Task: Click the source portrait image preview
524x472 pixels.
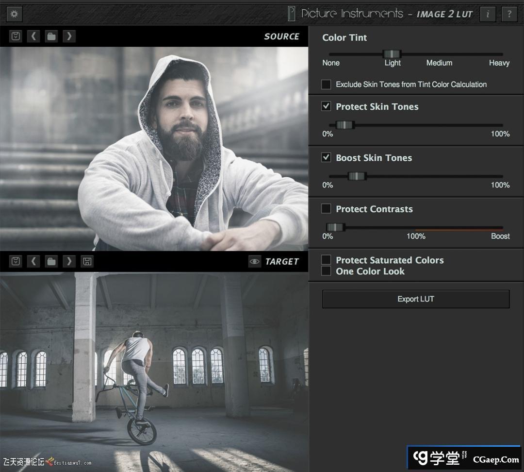Action: pyautogui.click(x=154, y=148)
